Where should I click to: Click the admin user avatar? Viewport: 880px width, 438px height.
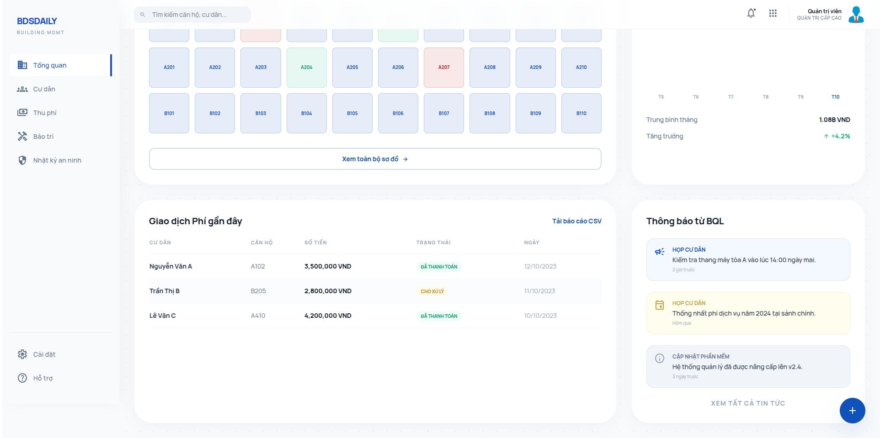pos(856,15)
